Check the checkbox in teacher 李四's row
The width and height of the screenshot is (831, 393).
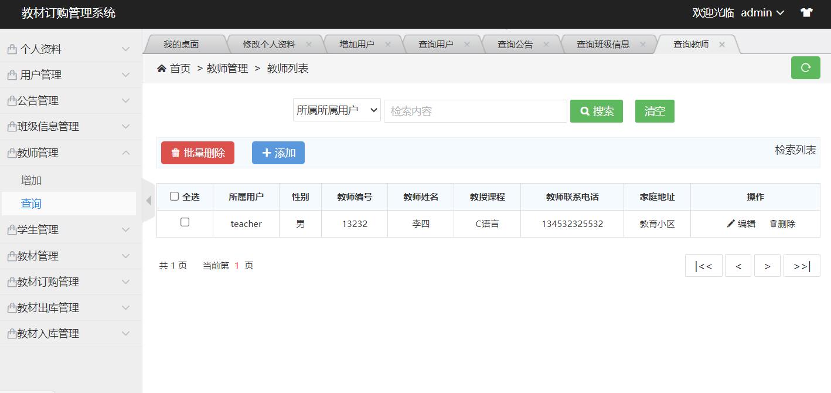(185, 223)
